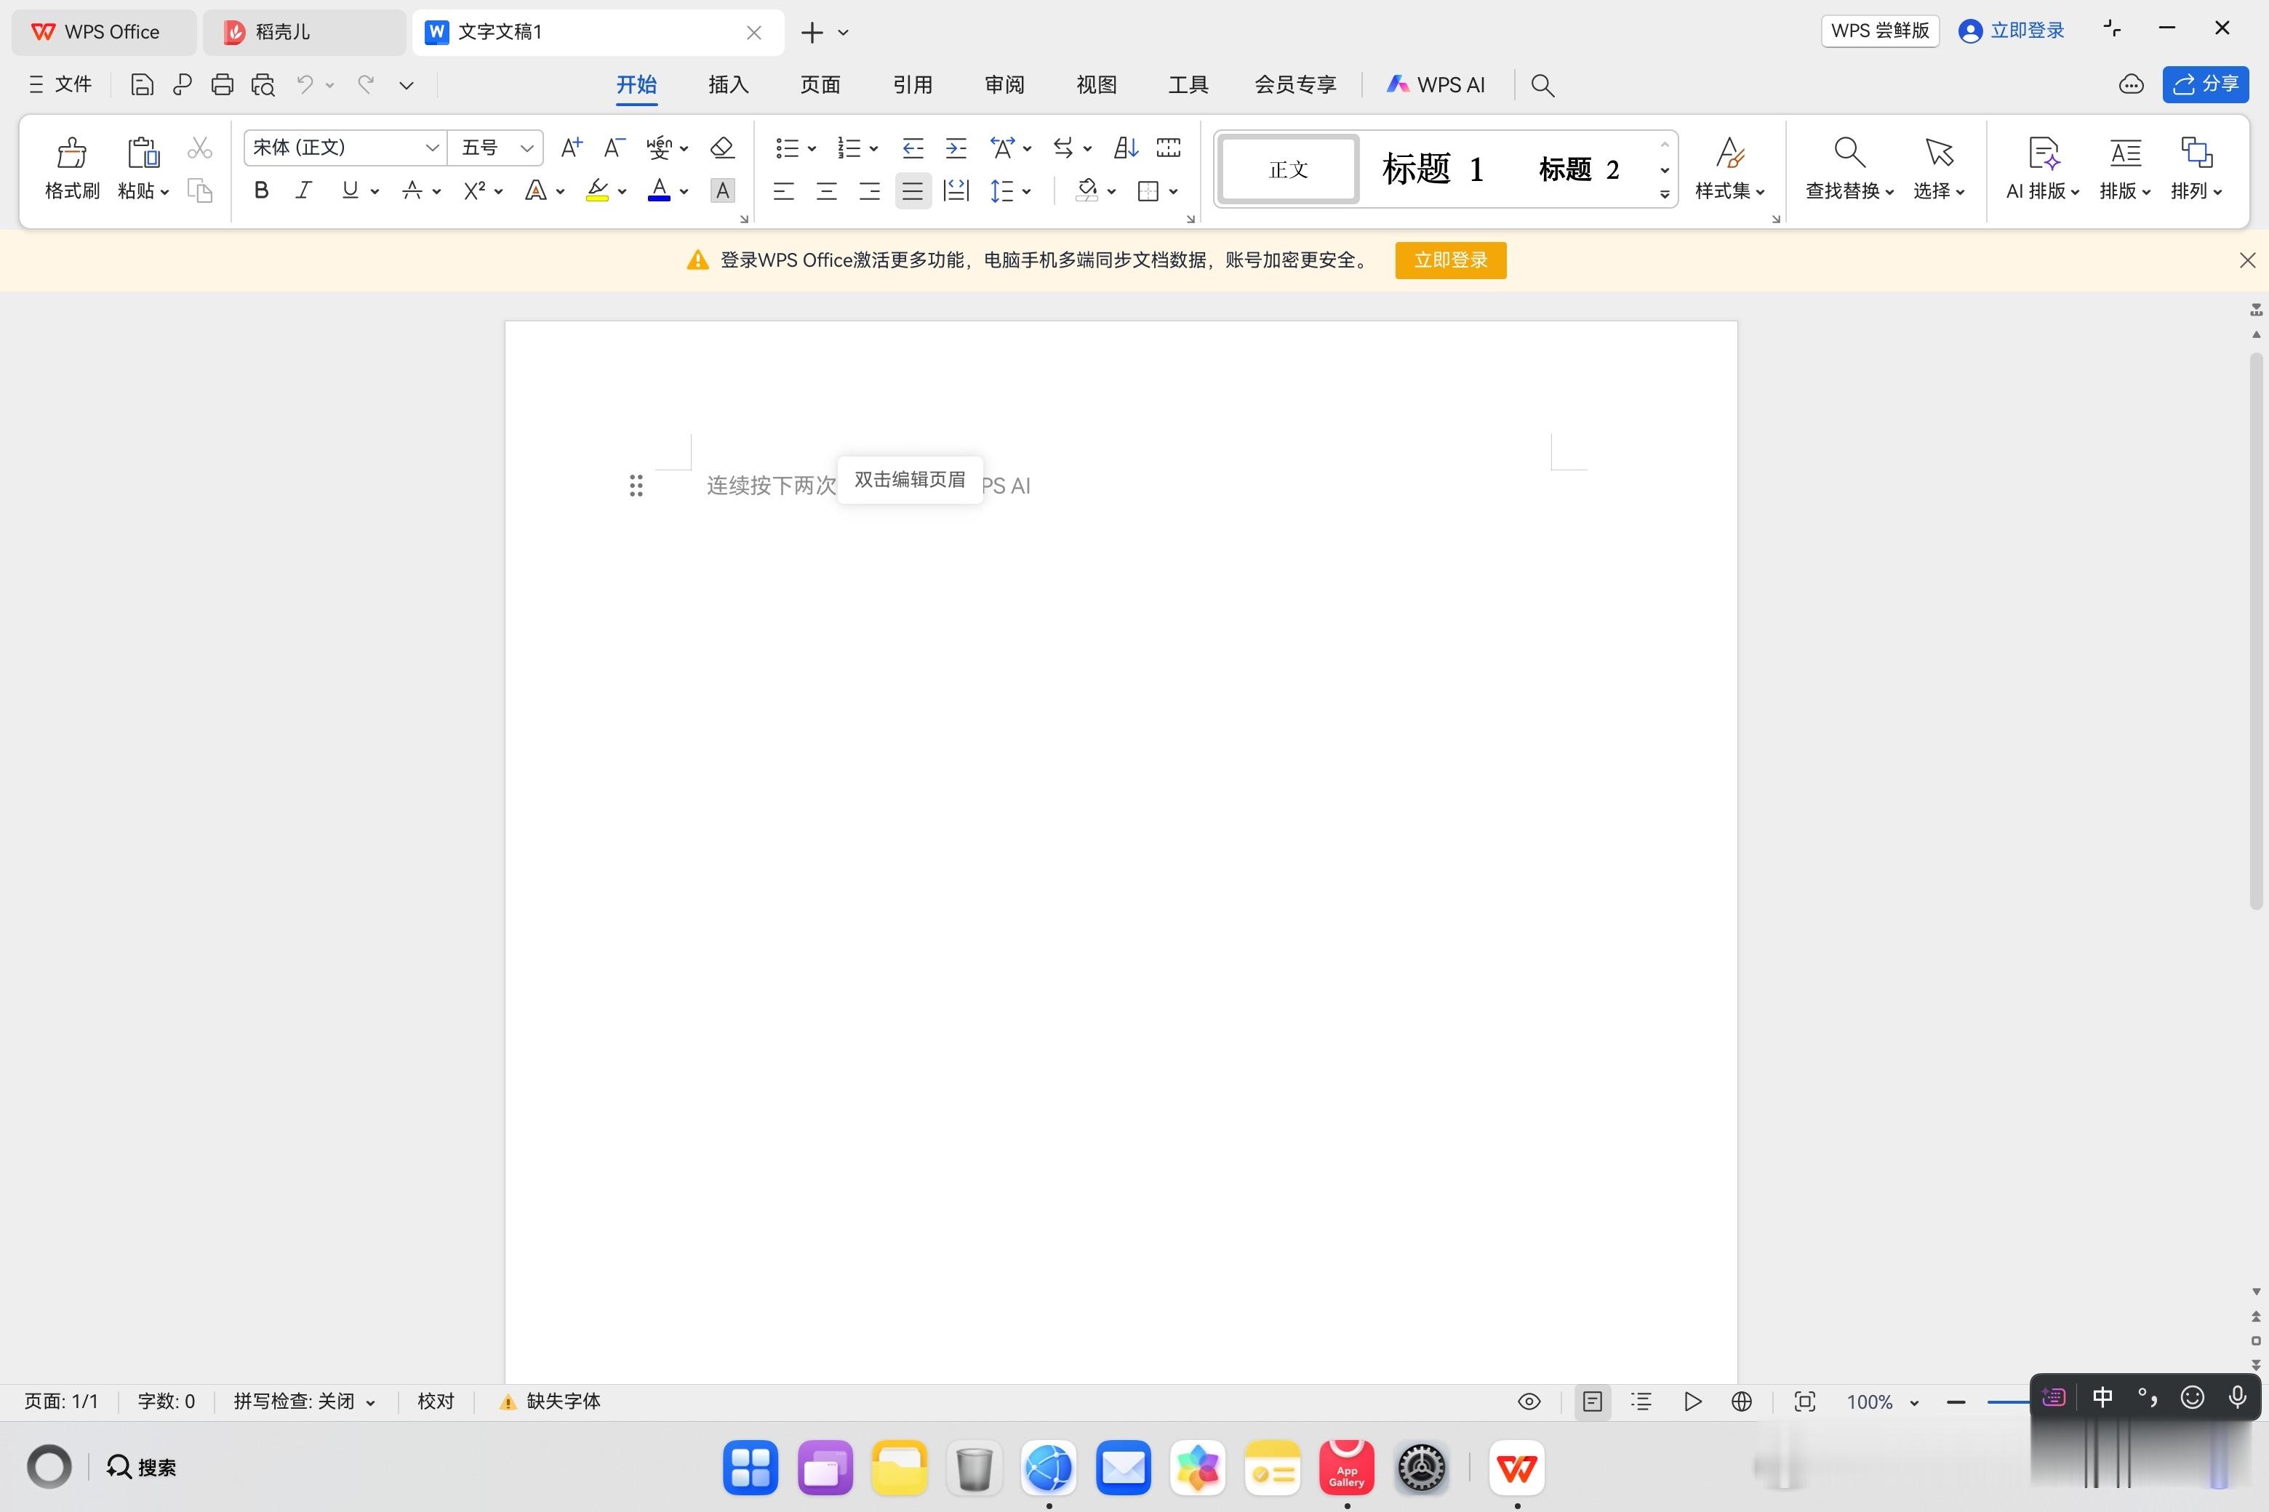
Task: Click 校对 (Proofread) in status bar
Action: [435, 1401]
